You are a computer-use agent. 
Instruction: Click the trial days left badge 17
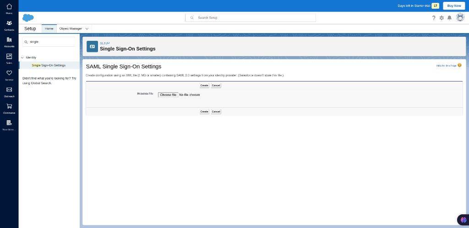pyautogui.click(x=435, y=6)
